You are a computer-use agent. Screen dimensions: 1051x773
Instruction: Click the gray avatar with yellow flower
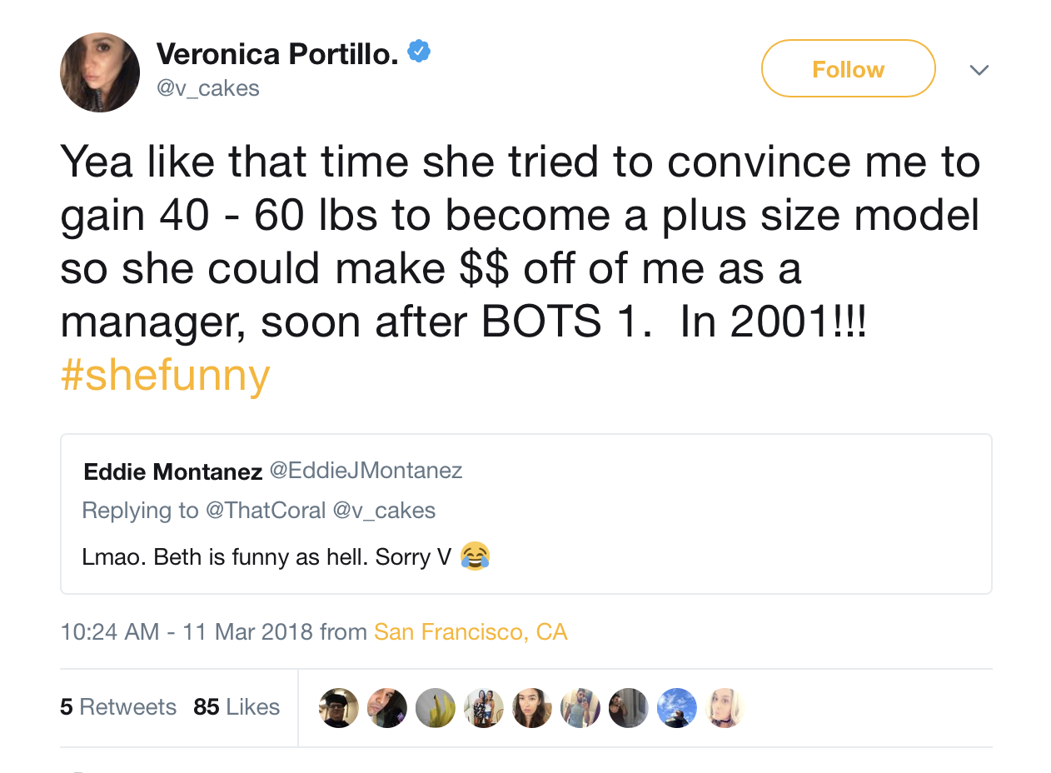(x=436, y=708)
